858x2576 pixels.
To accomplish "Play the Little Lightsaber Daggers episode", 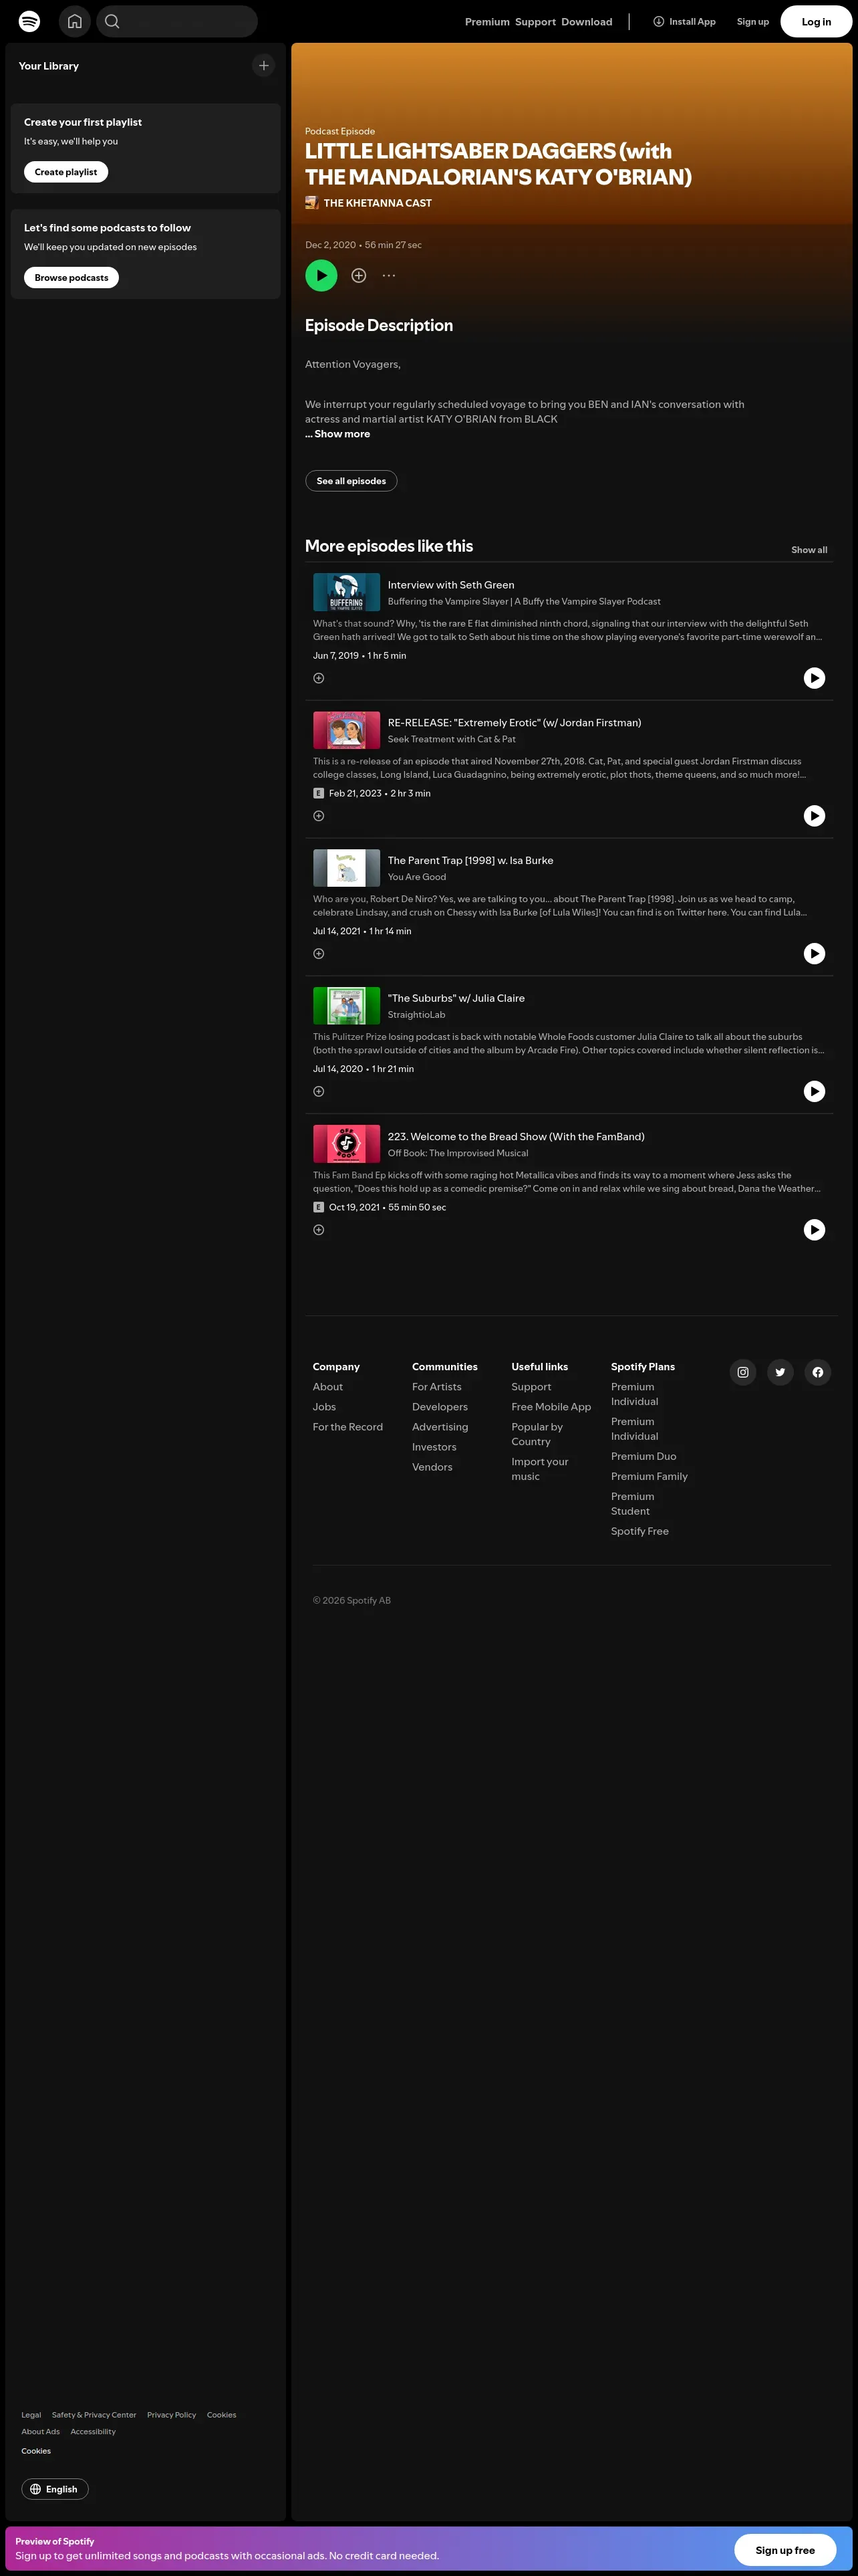I will (x=321, y=275).
